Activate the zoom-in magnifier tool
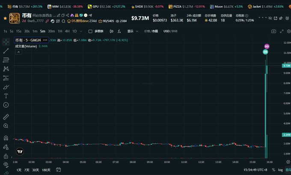 click(x=6, y=126)
